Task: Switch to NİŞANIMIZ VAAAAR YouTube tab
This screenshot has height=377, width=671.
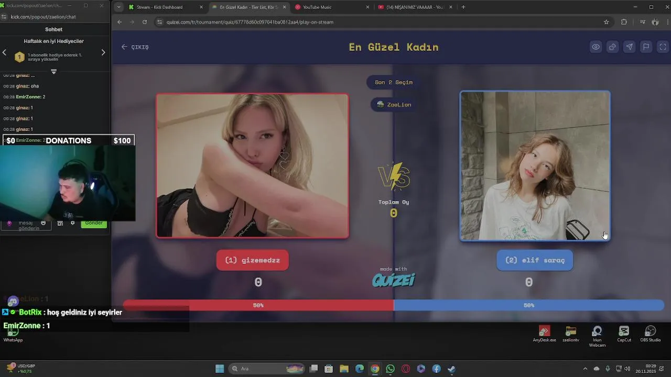Action: point(414,7)
